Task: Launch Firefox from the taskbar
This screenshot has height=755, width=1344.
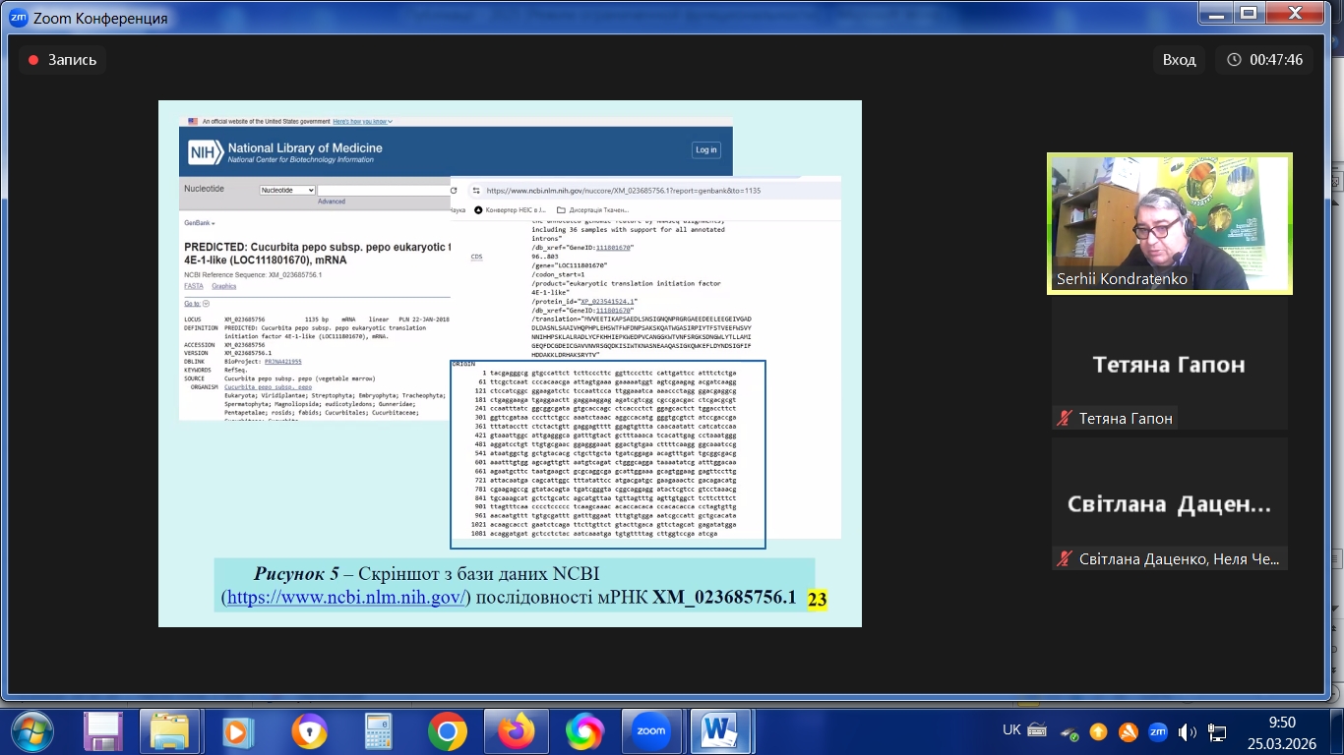Action: pyautogui.click(x=516, y=731)
